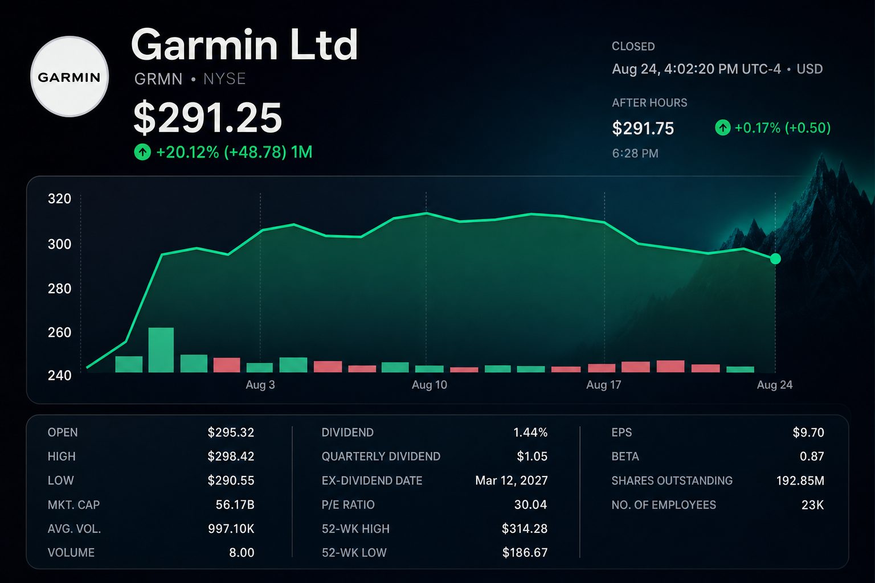Viewport: 875px width, 583px height.
Task: Click the NO. OF EMPLOYEES value 23K
Action: coord(812,504)
